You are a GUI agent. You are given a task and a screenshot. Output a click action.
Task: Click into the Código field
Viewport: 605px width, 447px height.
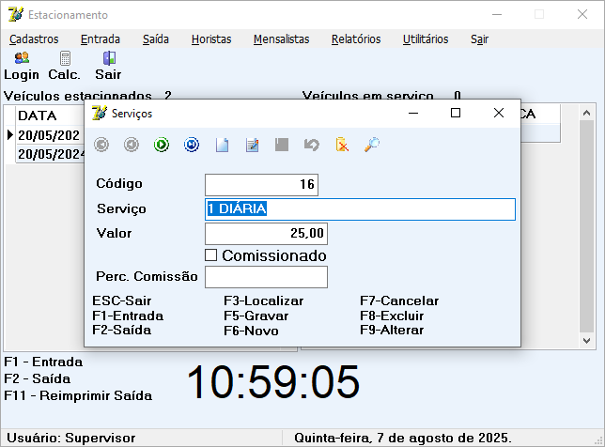261,185
